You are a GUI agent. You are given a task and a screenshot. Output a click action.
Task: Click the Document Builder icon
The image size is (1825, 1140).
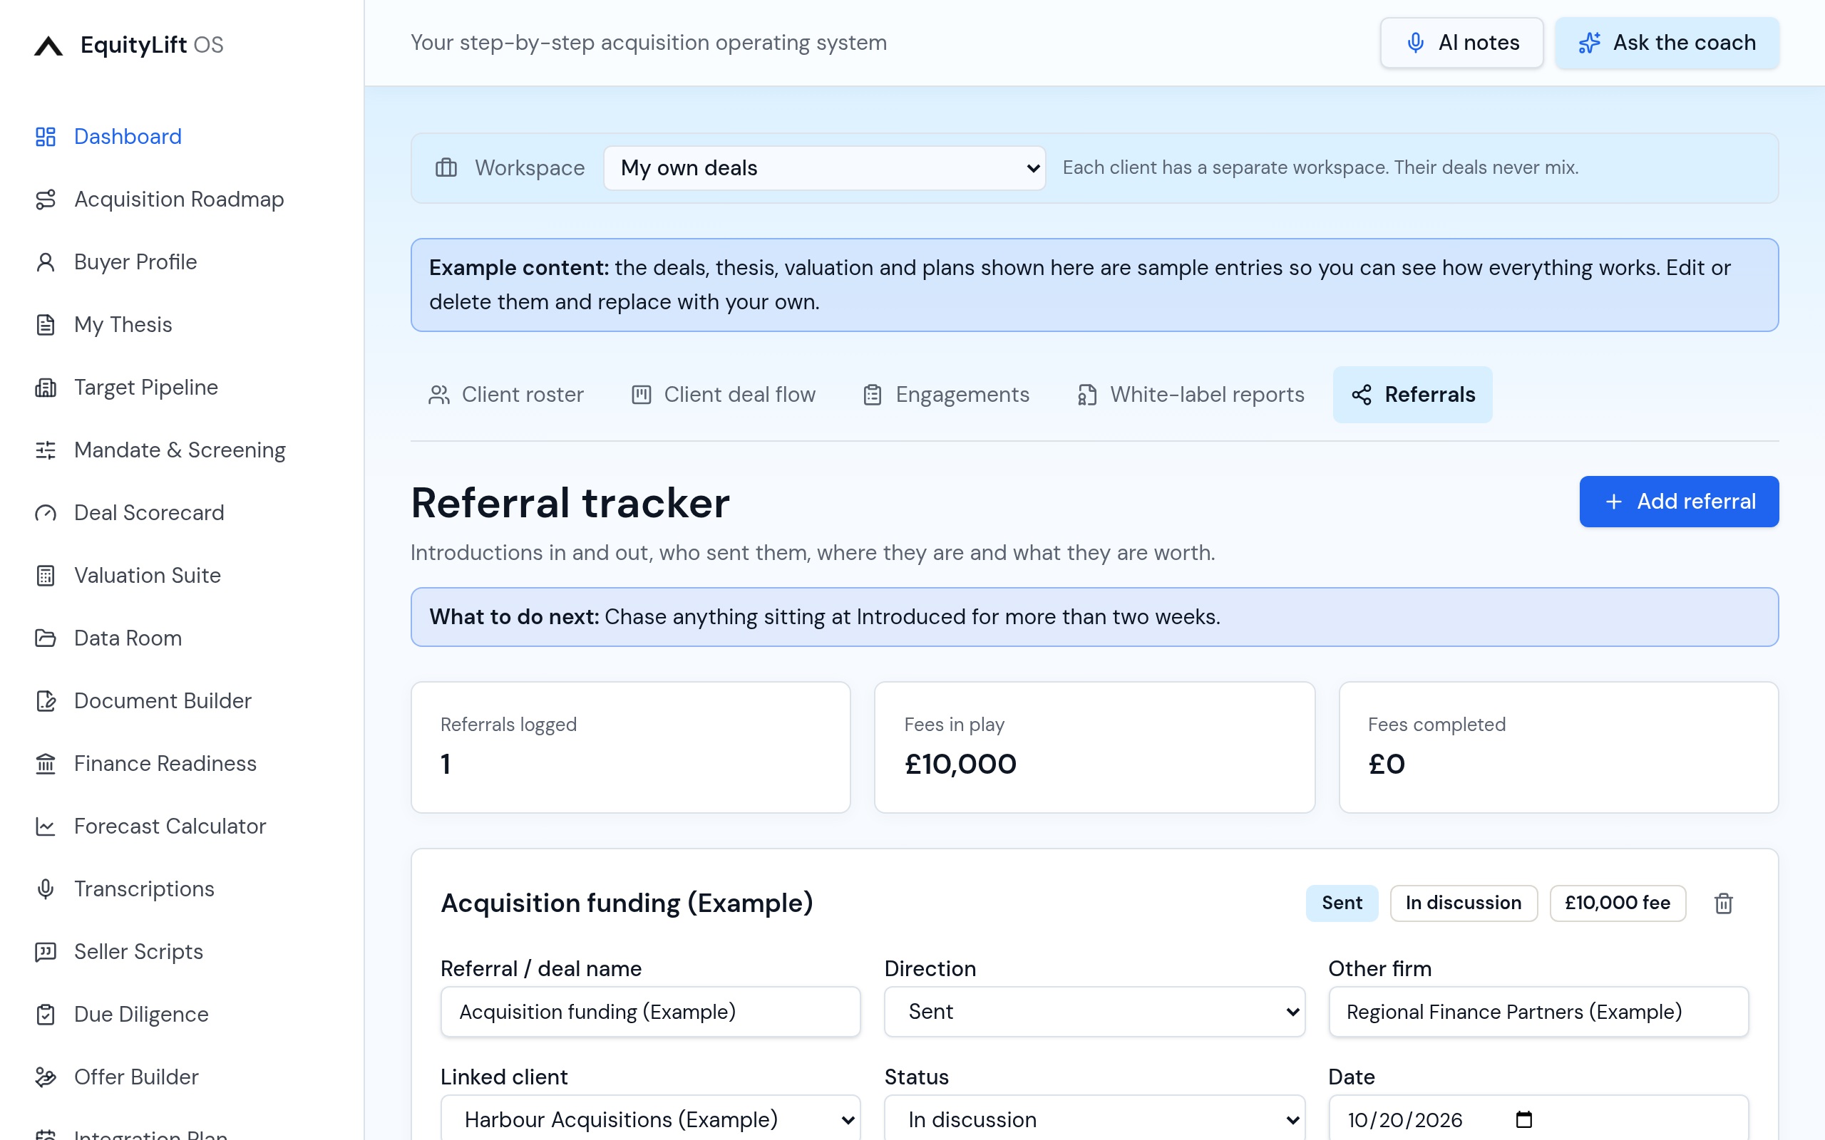pos(45,700)
